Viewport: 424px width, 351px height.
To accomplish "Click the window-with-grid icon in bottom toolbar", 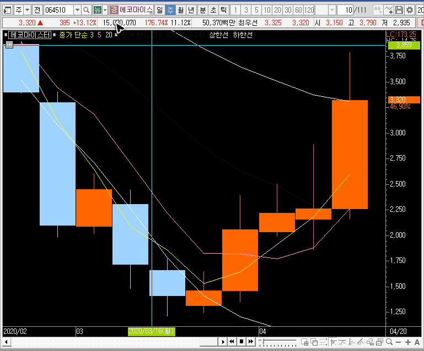I will tap(305, 342).
